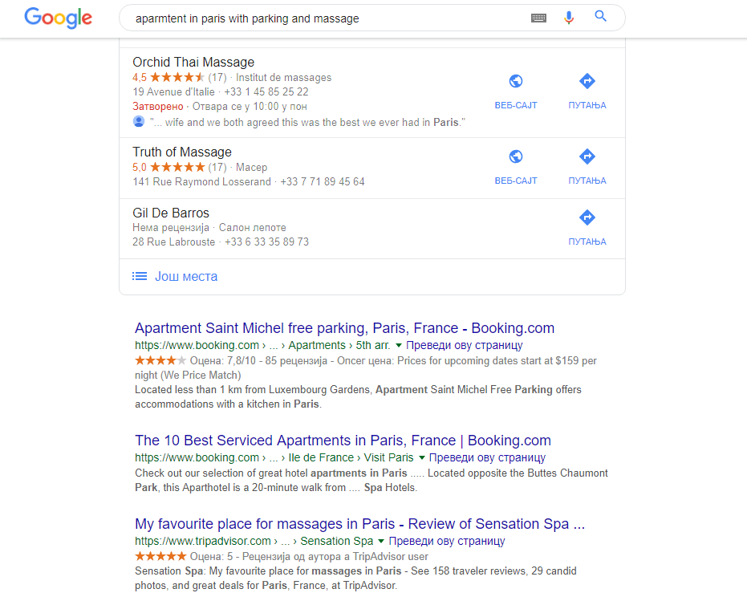Open My favourite place for massages result
The width and height of the screenshot is (747, 597).
359,524
